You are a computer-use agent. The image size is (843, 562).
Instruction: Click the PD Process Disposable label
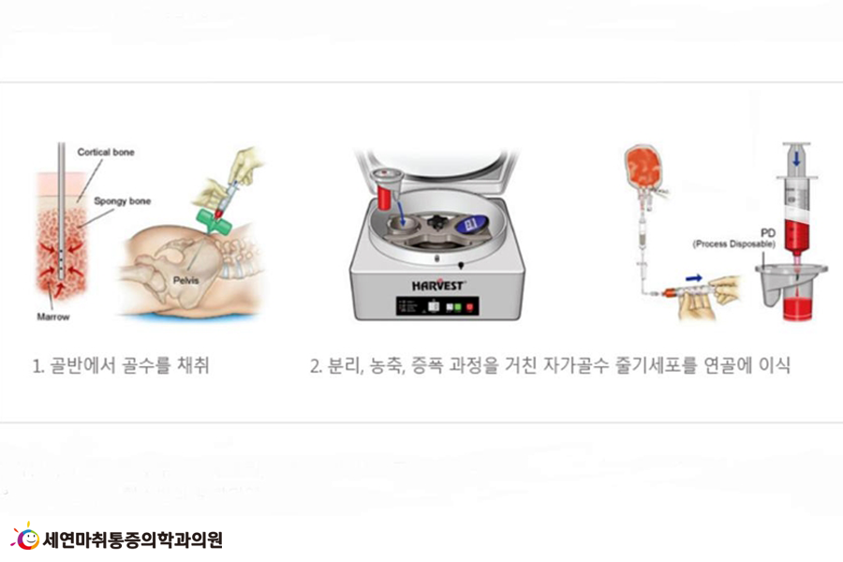pyautogui.click(x=733, y=238)
